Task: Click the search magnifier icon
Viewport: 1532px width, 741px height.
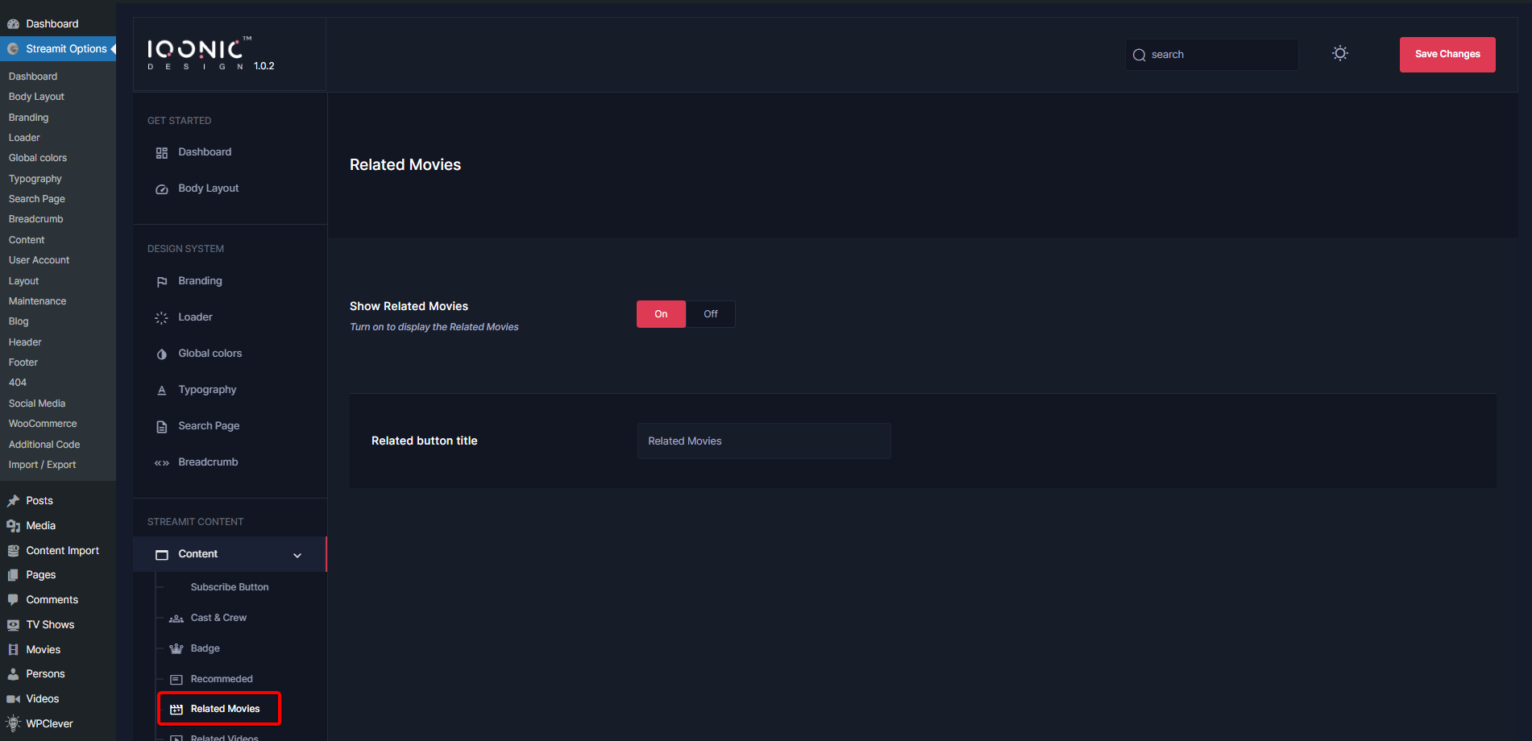Action: pos(1140,55)
